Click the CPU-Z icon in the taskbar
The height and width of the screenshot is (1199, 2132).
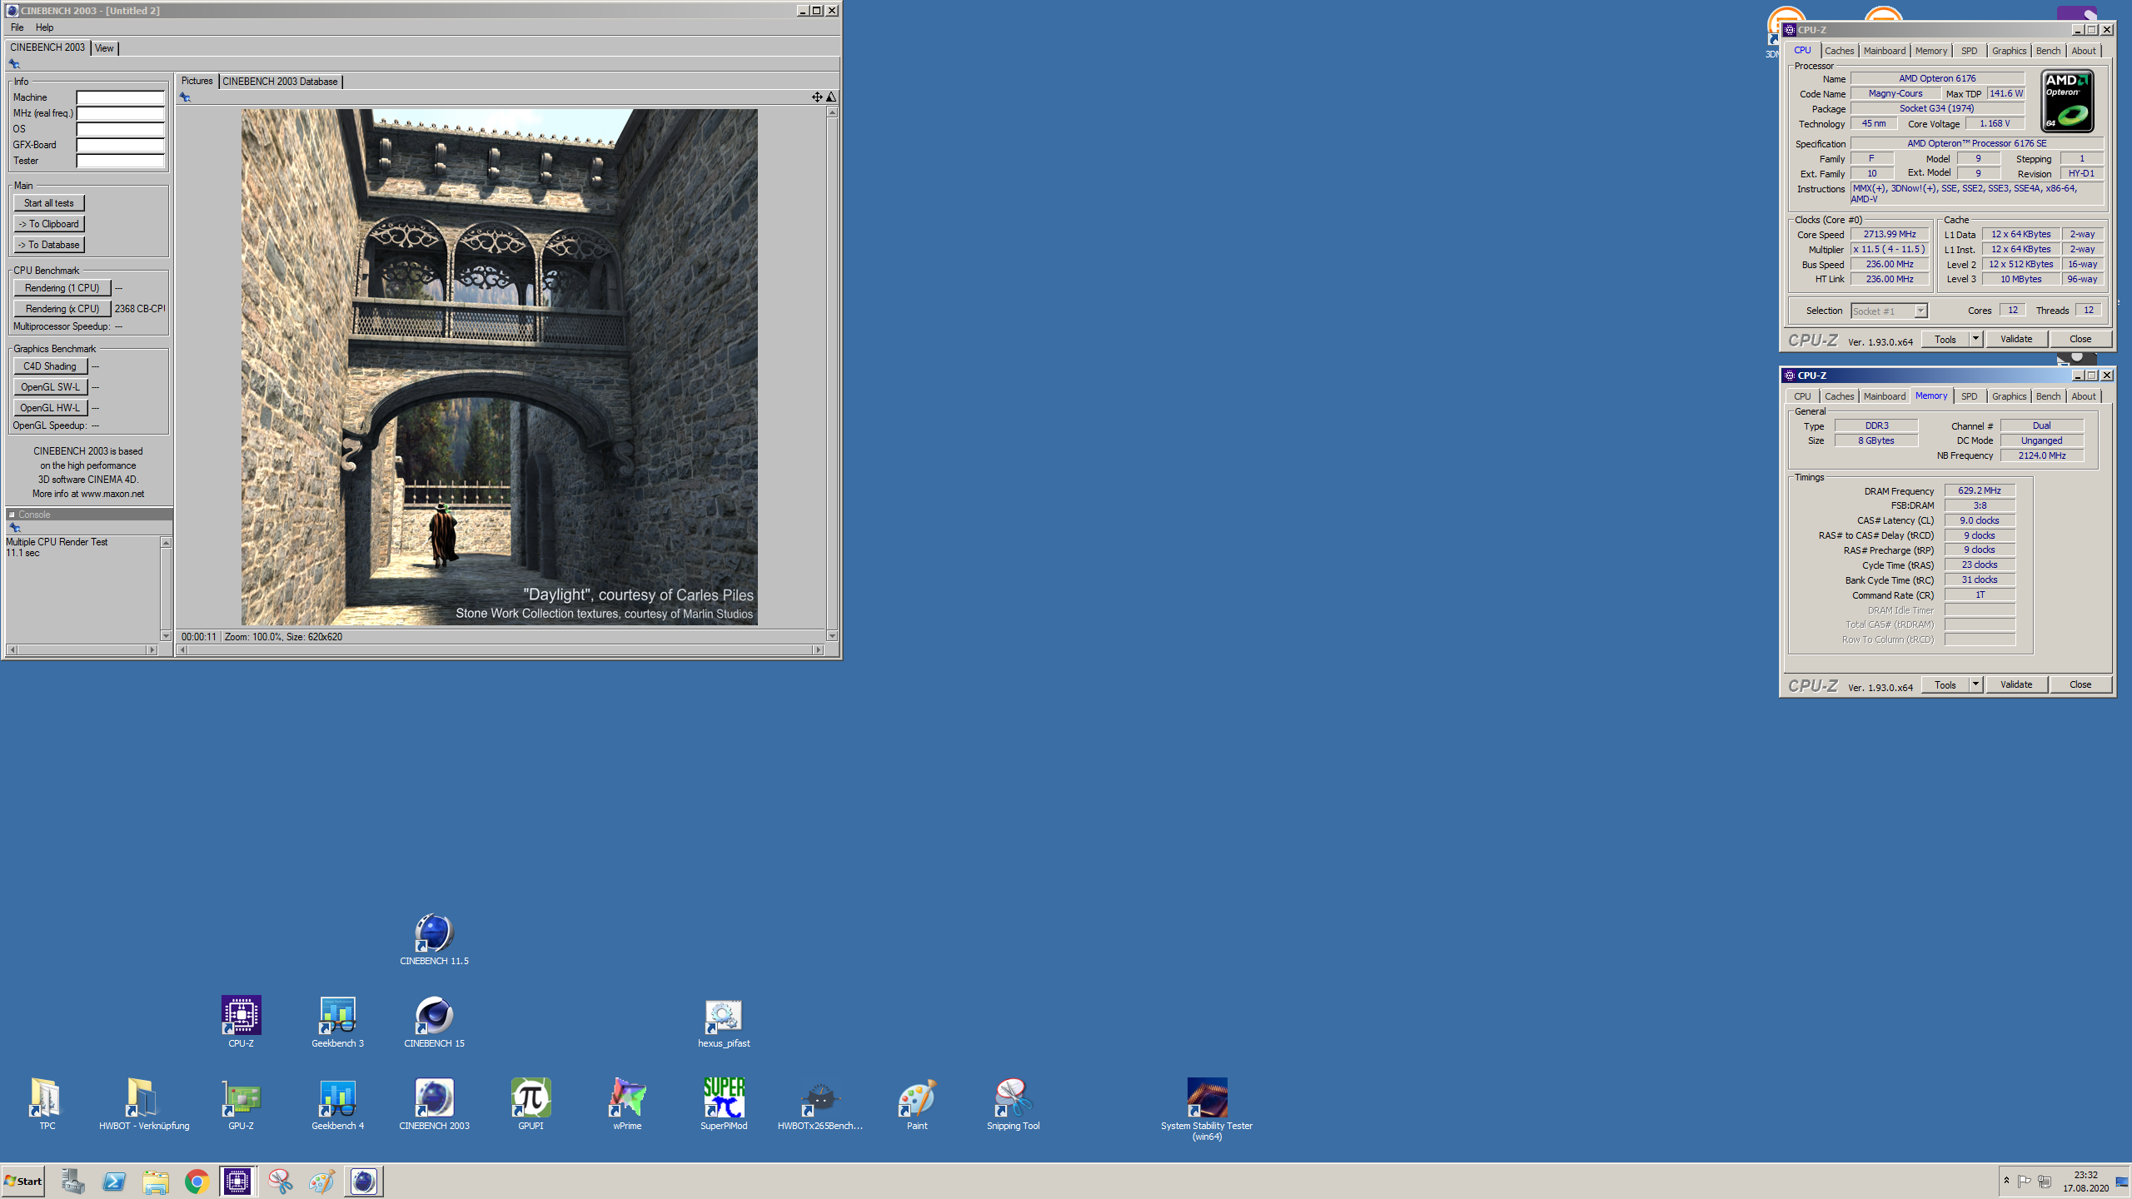[237, 1182]
